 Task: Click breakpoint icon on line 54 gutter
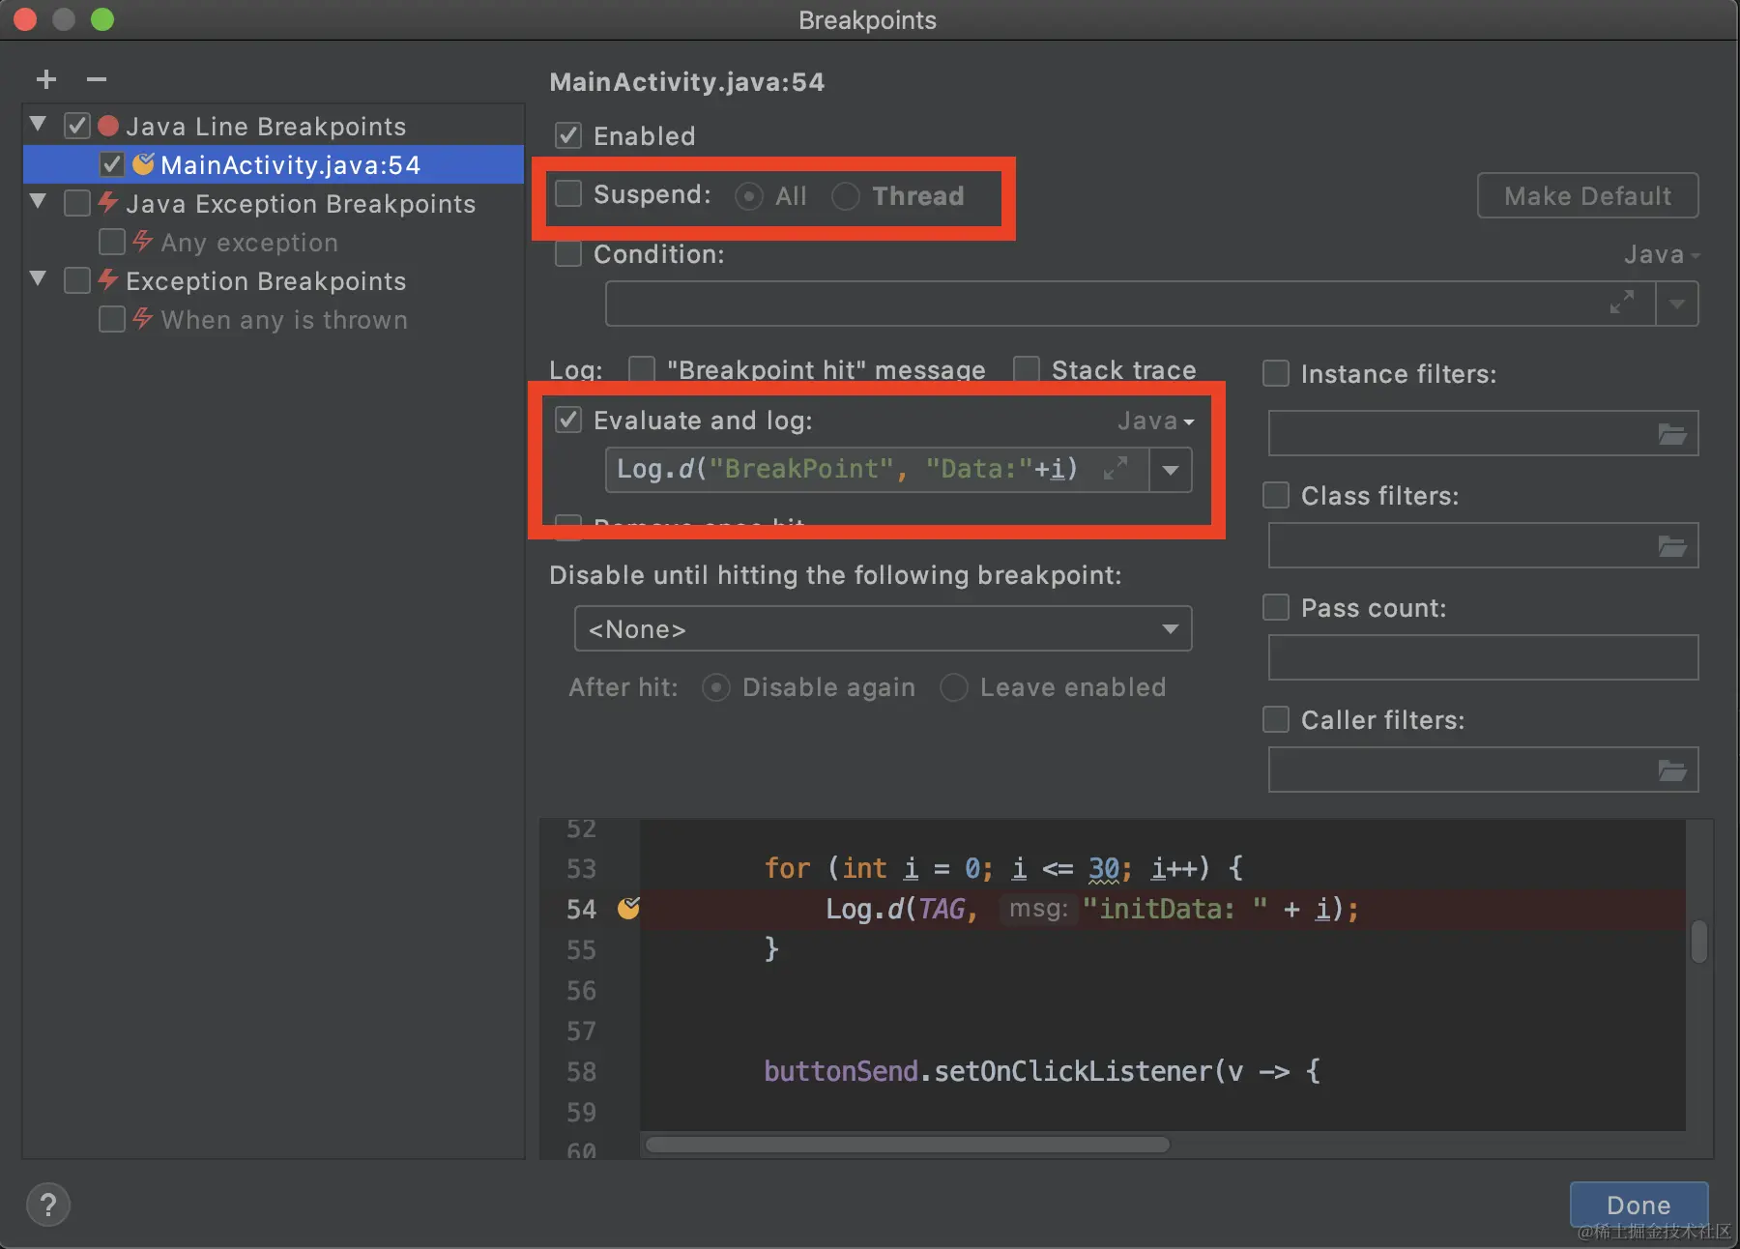click(x=628, y=908)
